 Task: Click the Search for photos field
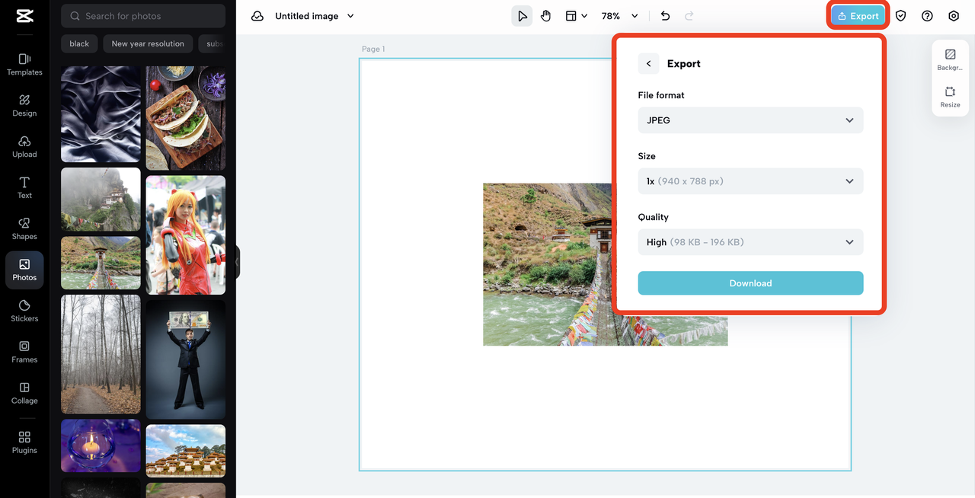[x=143, y=16]
